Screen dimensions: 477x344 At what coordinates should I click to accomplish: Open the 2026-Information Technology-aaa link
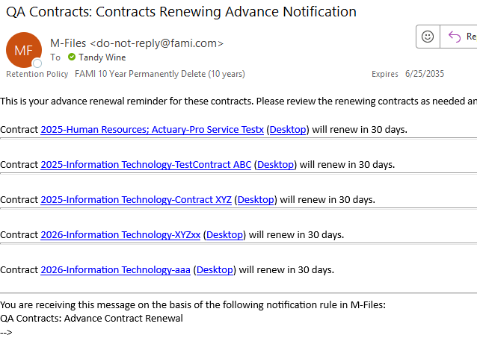click(x=115, y=270)
